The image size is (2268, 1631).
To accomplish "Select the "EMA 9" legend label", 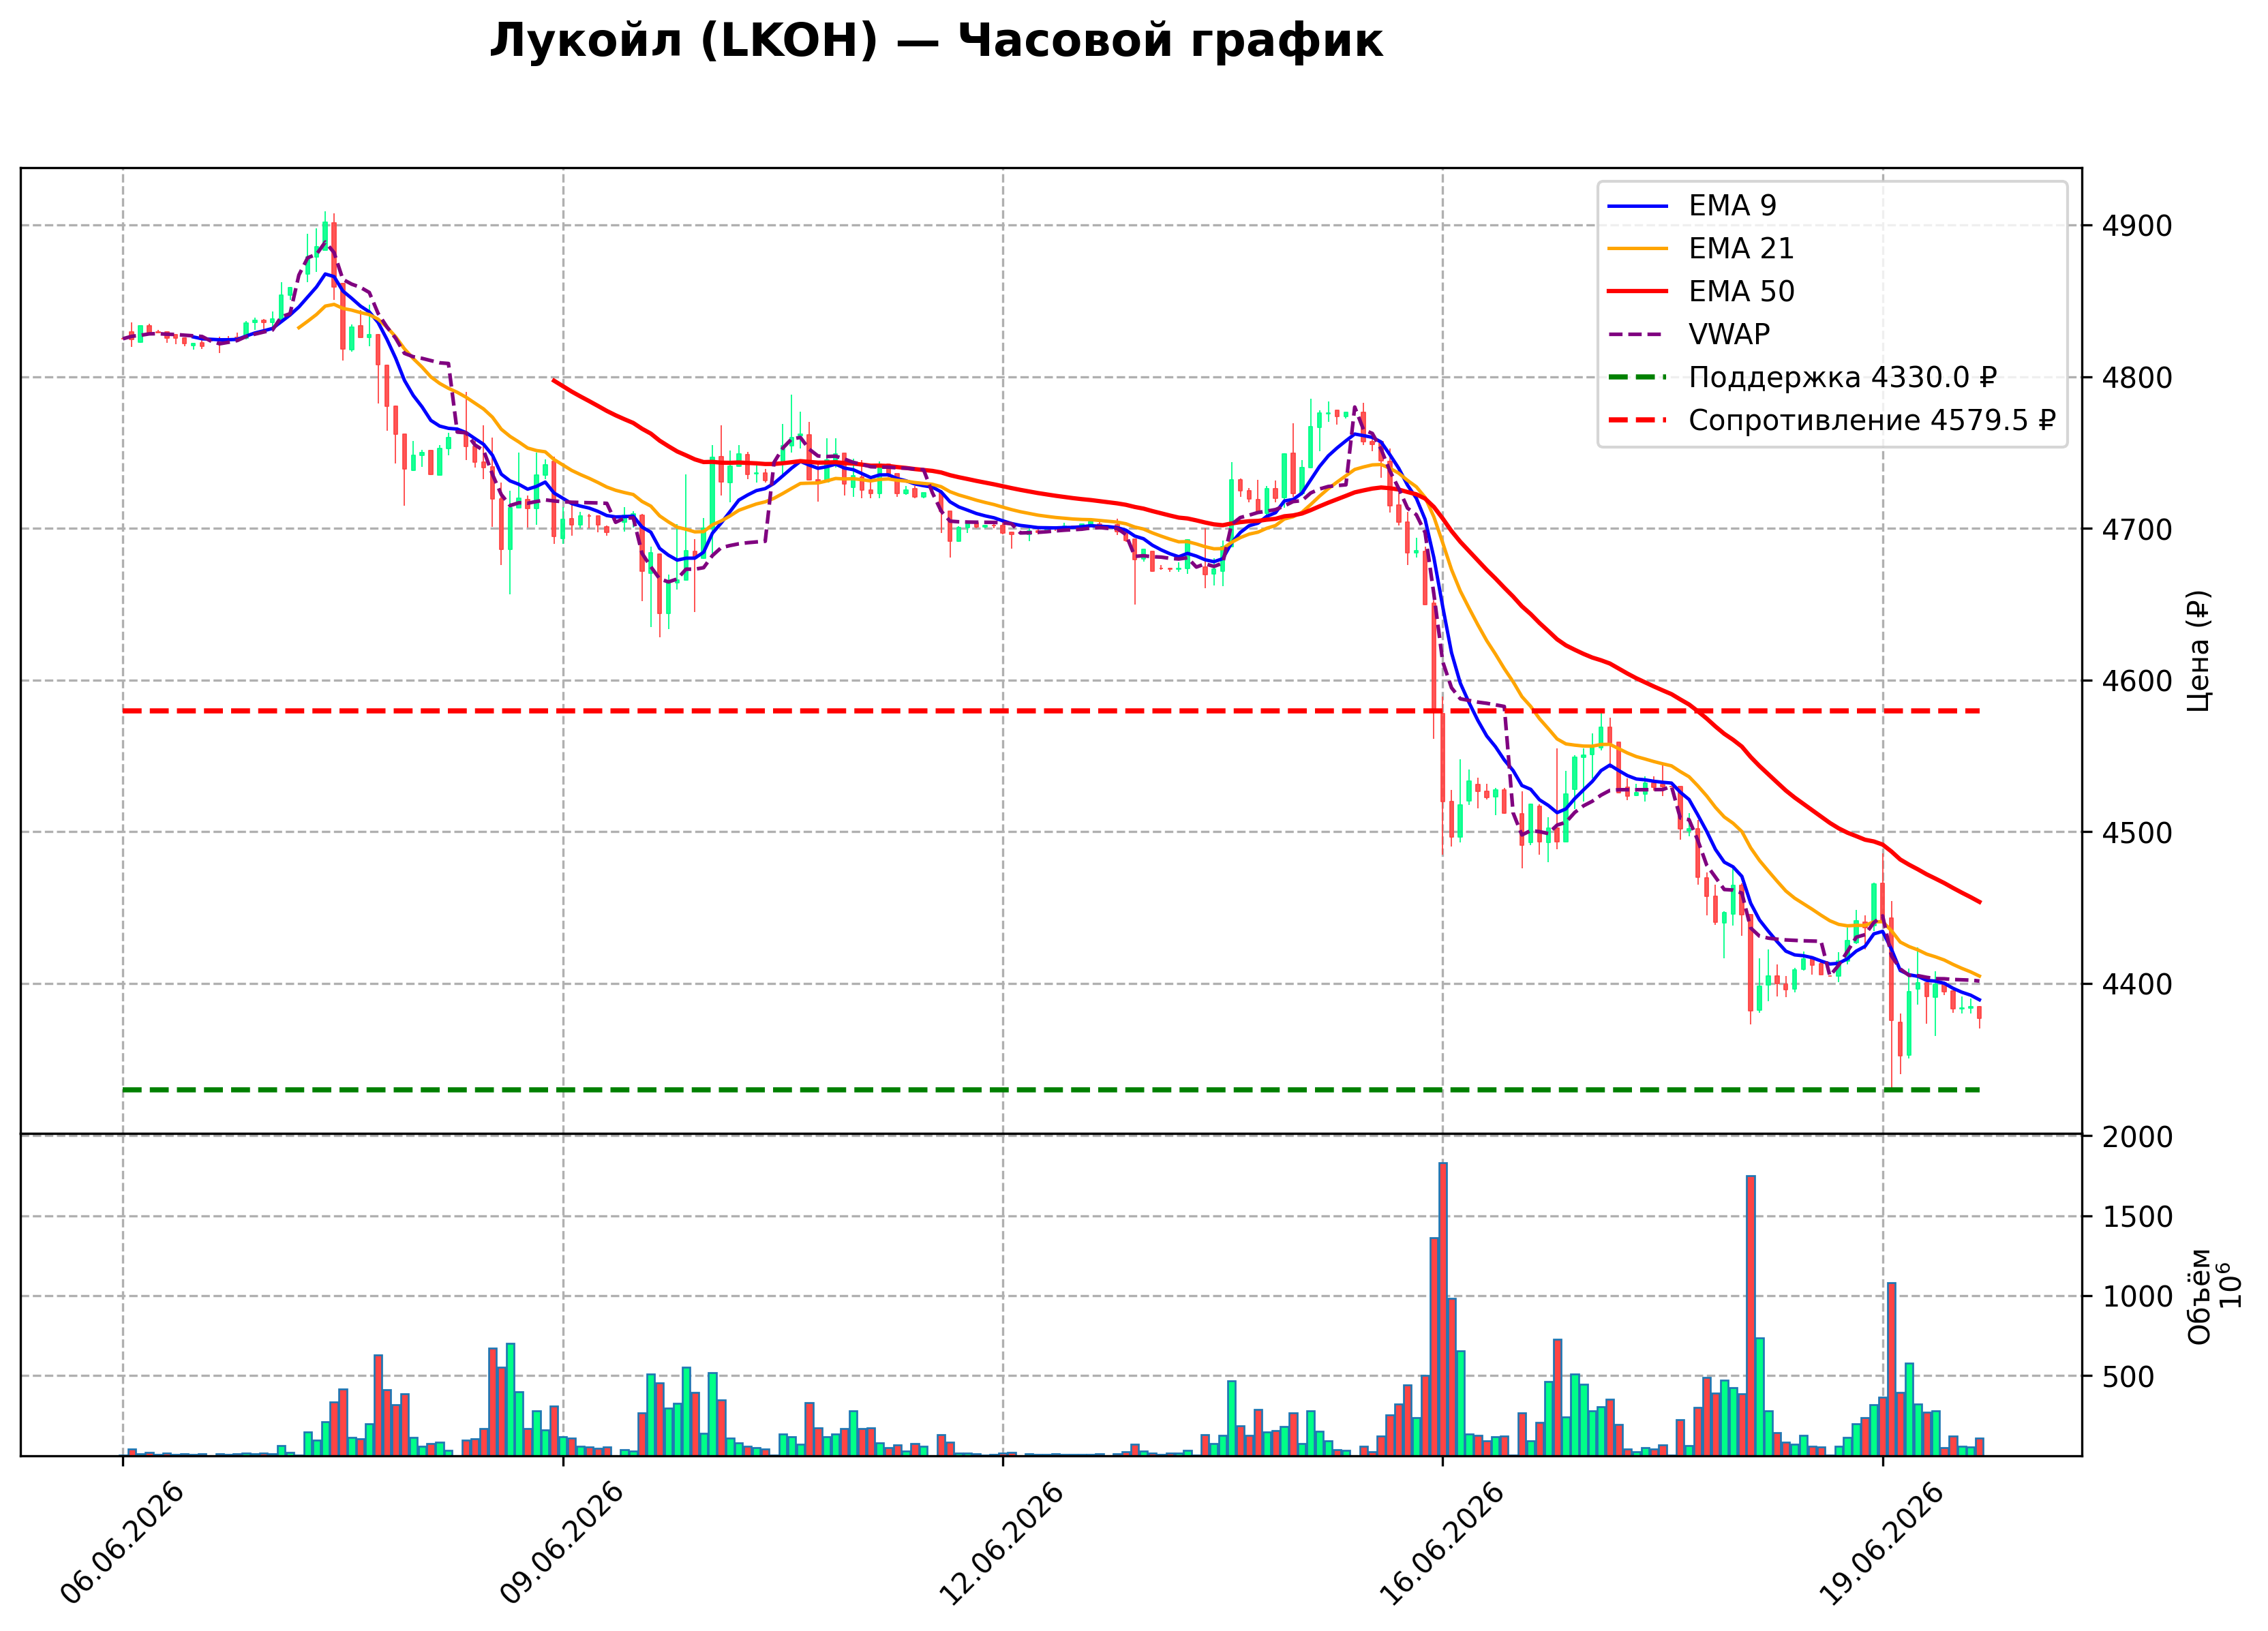I will (1732, 206).
